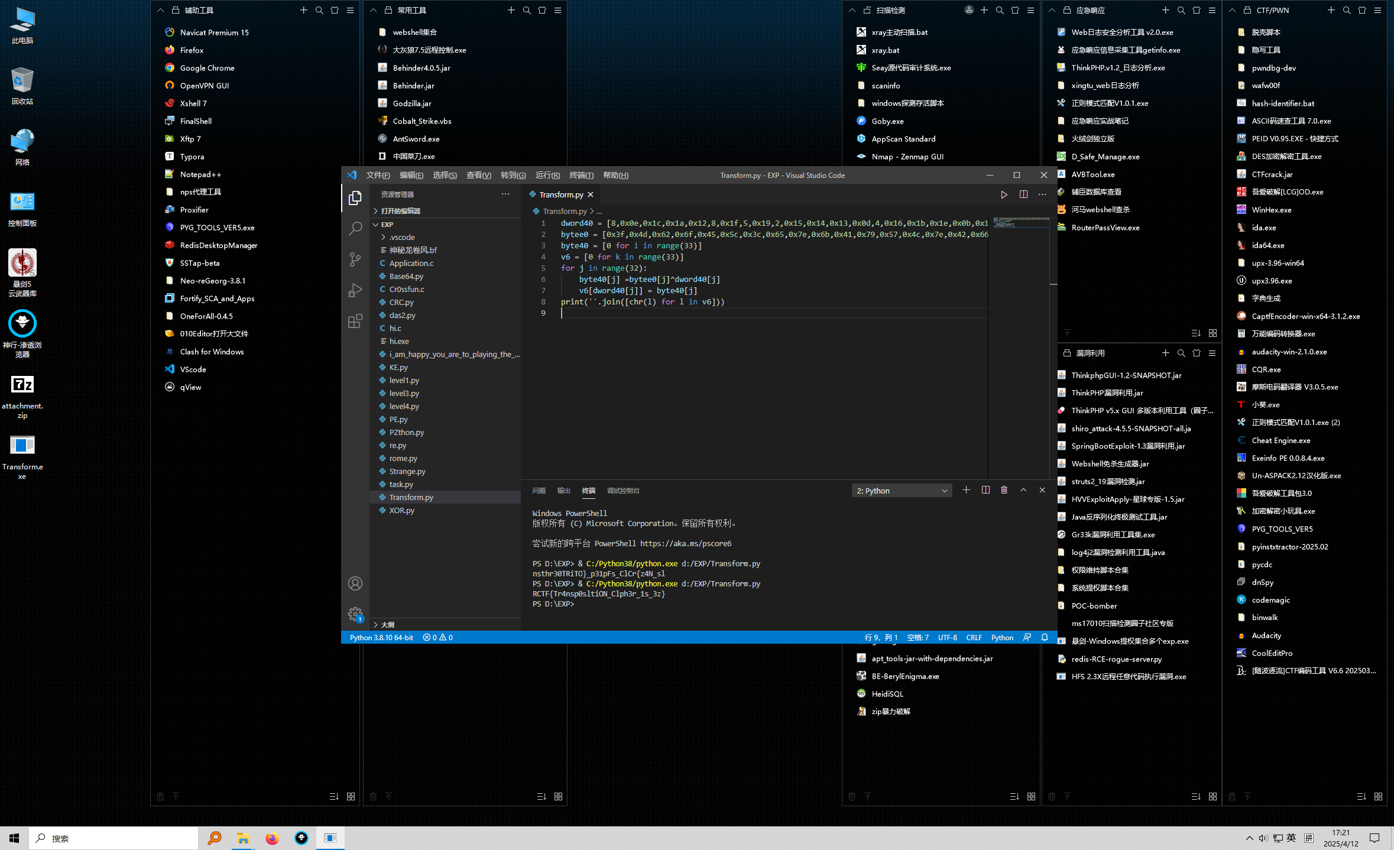
Task: Open Manage settings gear icon
Action: click(355, 614)
